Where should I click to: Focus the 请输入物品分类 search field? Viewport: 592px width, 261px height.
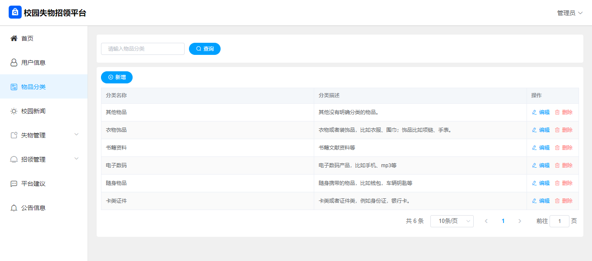coord(143,49)
